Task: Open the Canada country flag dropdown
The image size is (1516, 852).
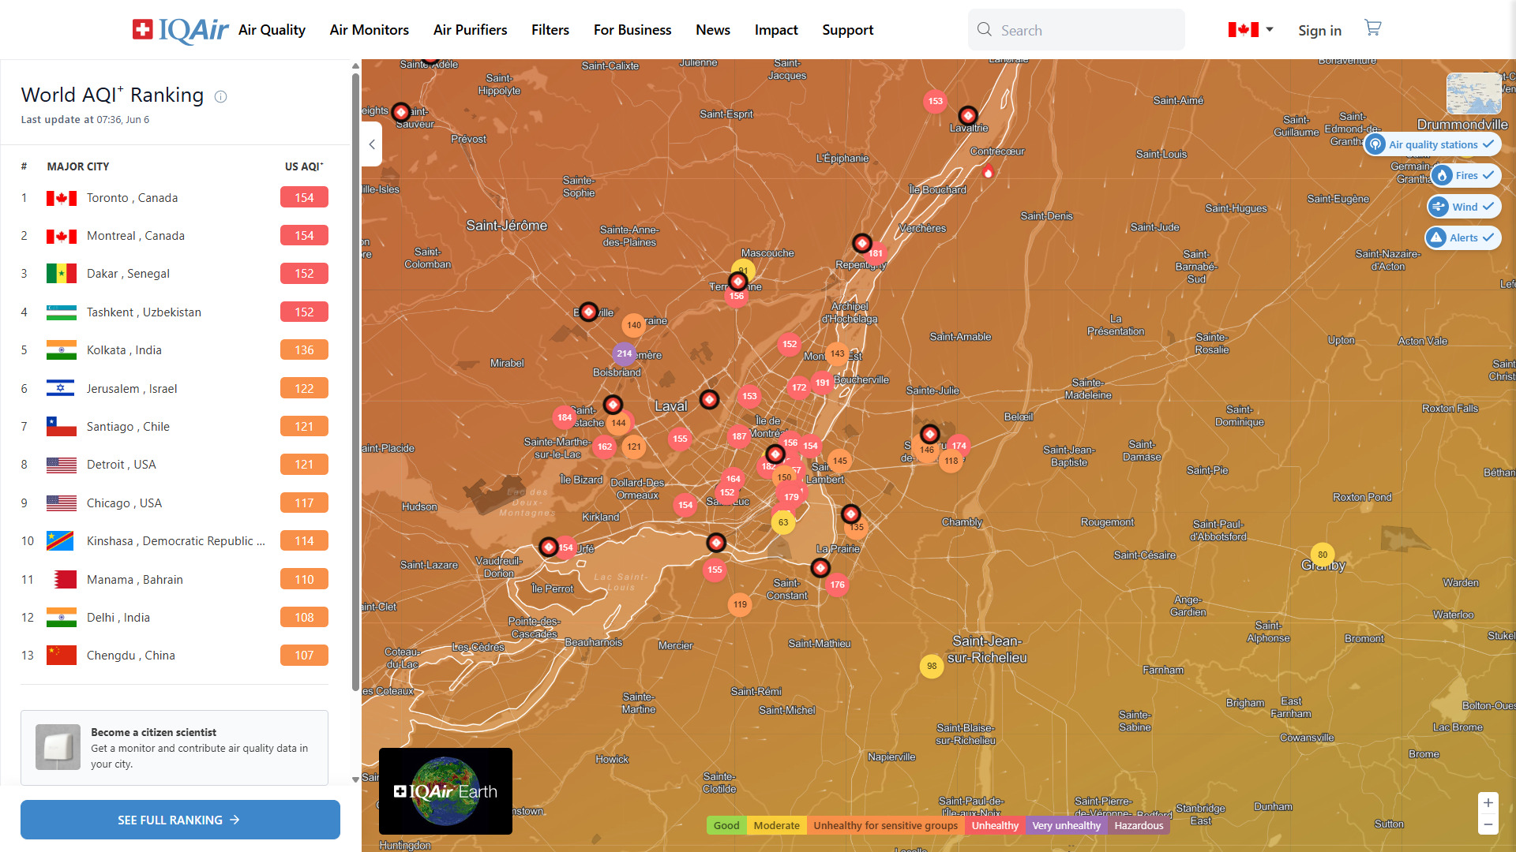Action: coord(1251,30)
